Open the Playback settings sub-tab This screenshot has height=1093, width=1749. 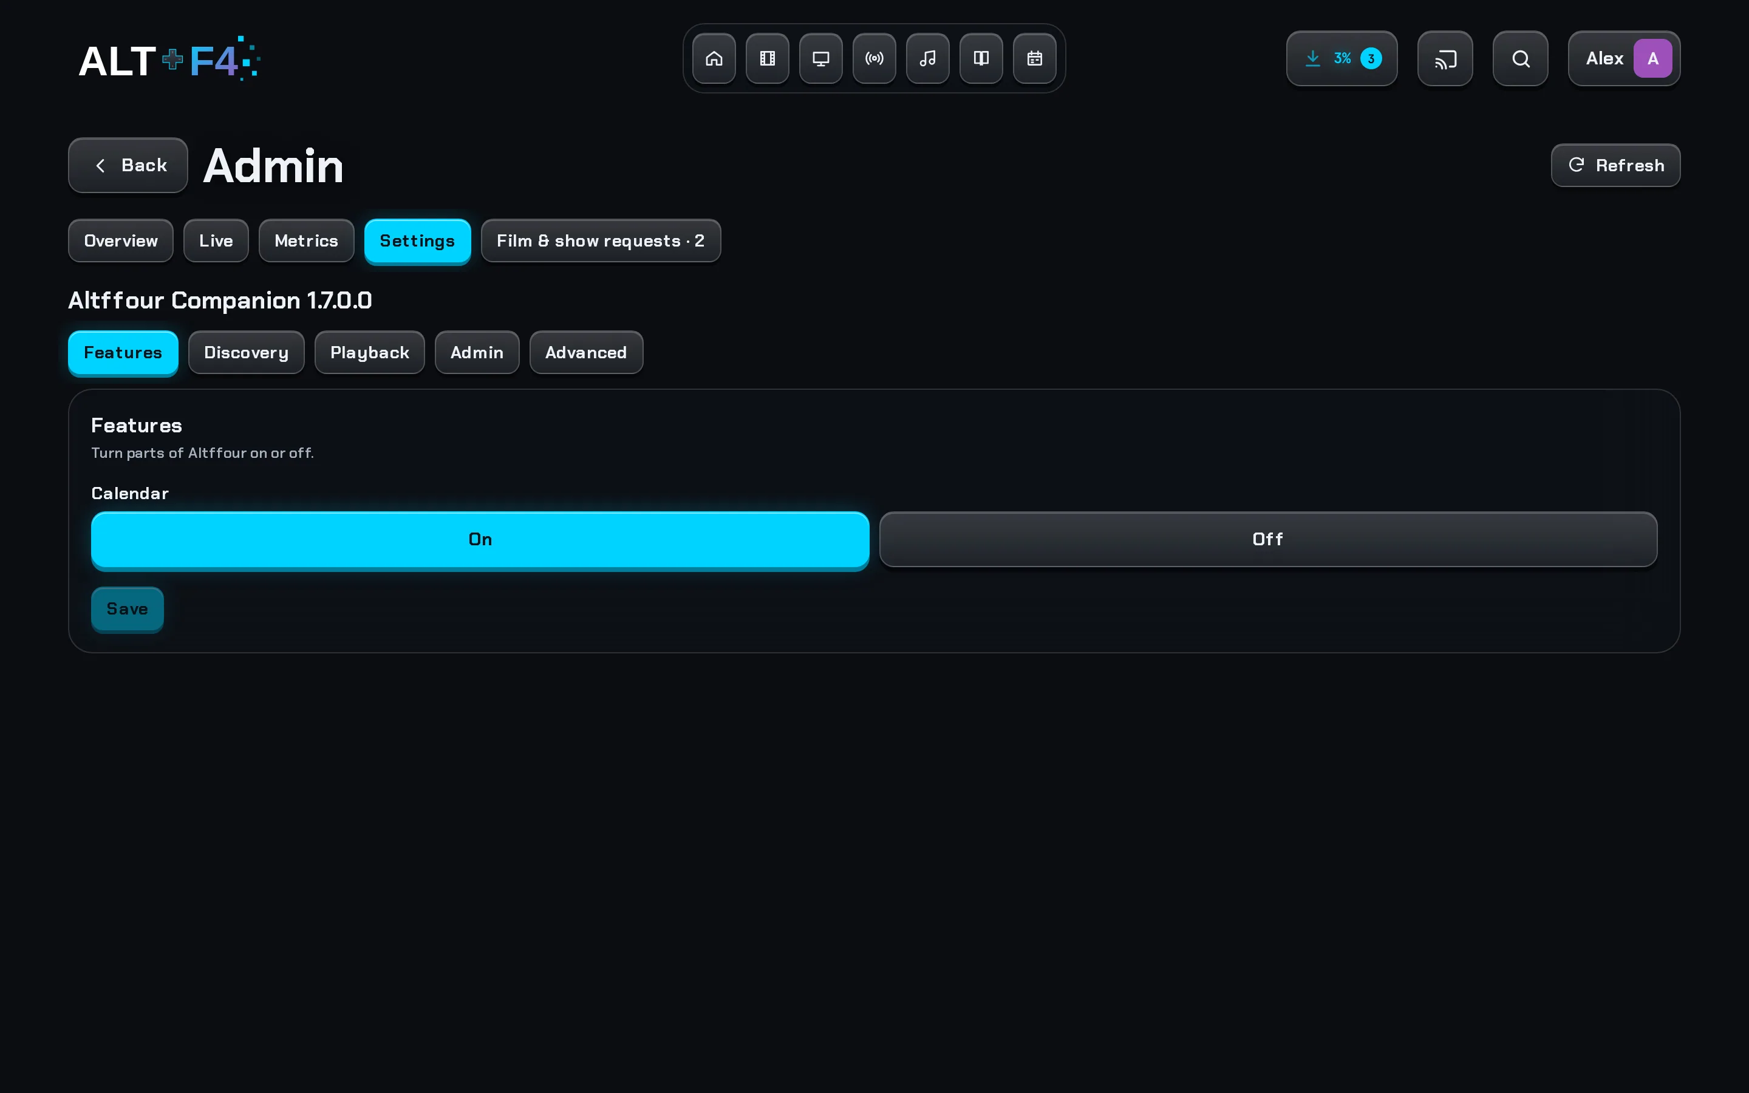369,353
